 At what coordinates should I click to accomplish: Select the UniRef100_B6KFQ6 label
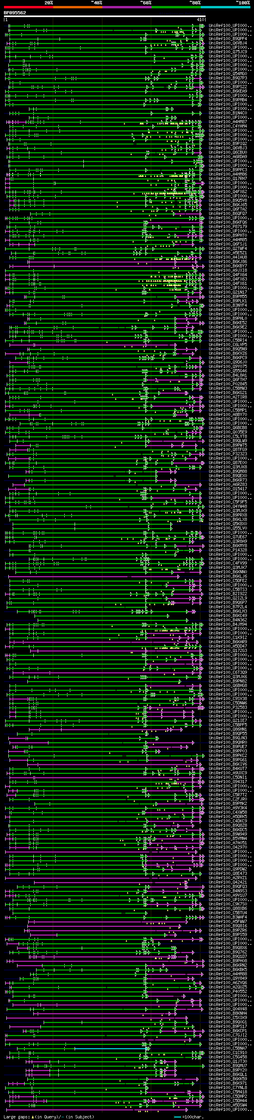click(228, 222)
